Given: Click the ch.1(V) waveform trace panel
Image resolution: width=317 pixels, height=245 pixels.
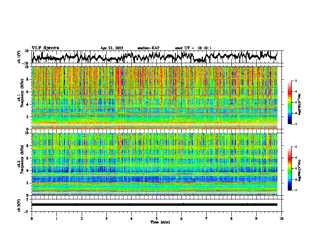Looking at the screenshot, I should pyautogui.click(x=157, y=57).
